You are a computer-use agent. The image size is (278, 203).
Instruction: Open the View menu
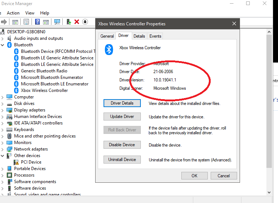(30, 13)
